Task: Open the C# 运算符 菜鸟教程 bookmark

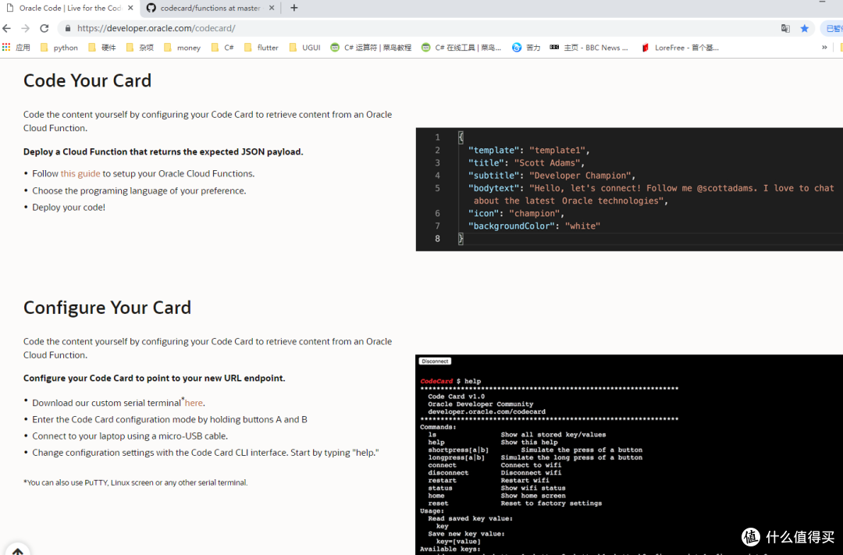Action: pyautogui.click(x=371, y=48)
